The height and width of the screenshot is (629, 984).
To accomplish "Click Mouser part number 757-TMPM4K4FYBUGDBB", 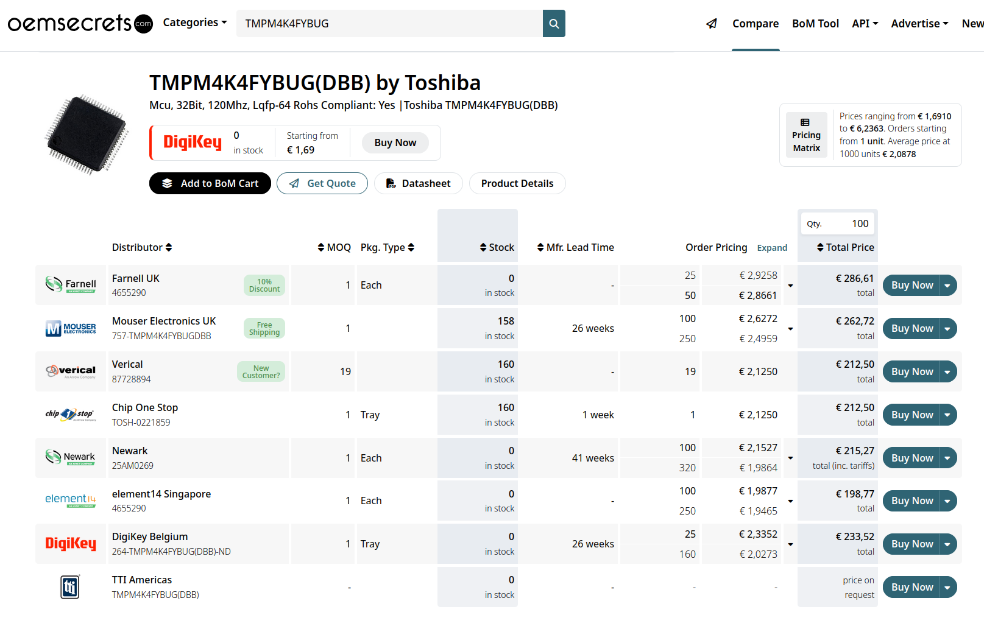I will coord(161,336).
